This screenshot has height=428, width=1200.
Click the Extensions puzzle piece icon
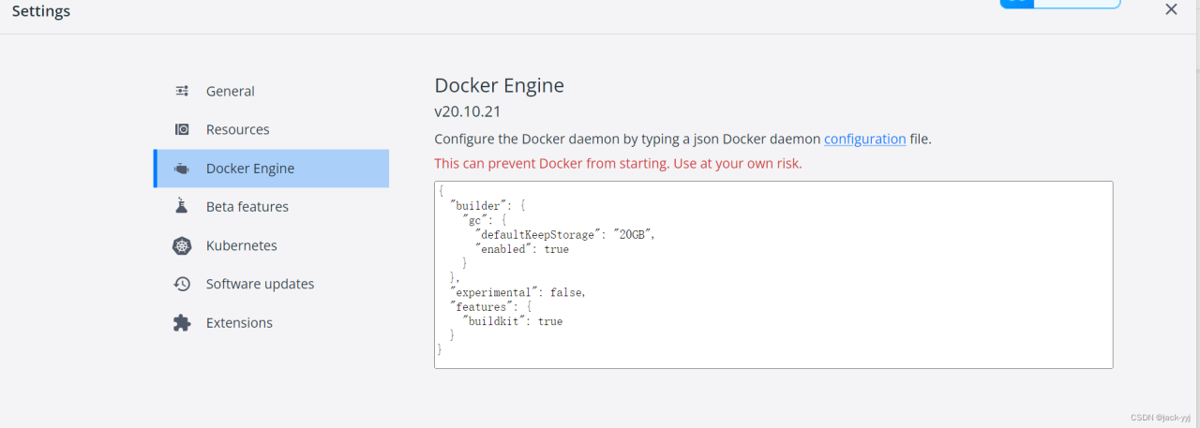(x=182, y=322)
